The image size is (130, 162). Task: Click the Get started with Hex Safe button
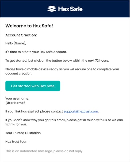tap(33, 86)
